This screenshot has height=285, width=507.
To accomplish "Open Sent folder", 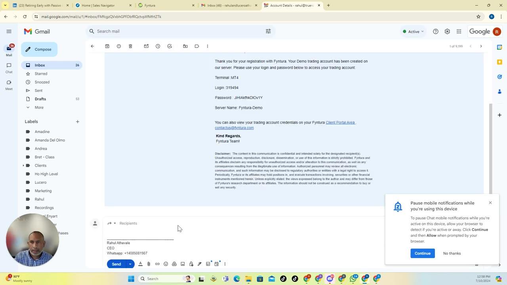I will 52,91.
